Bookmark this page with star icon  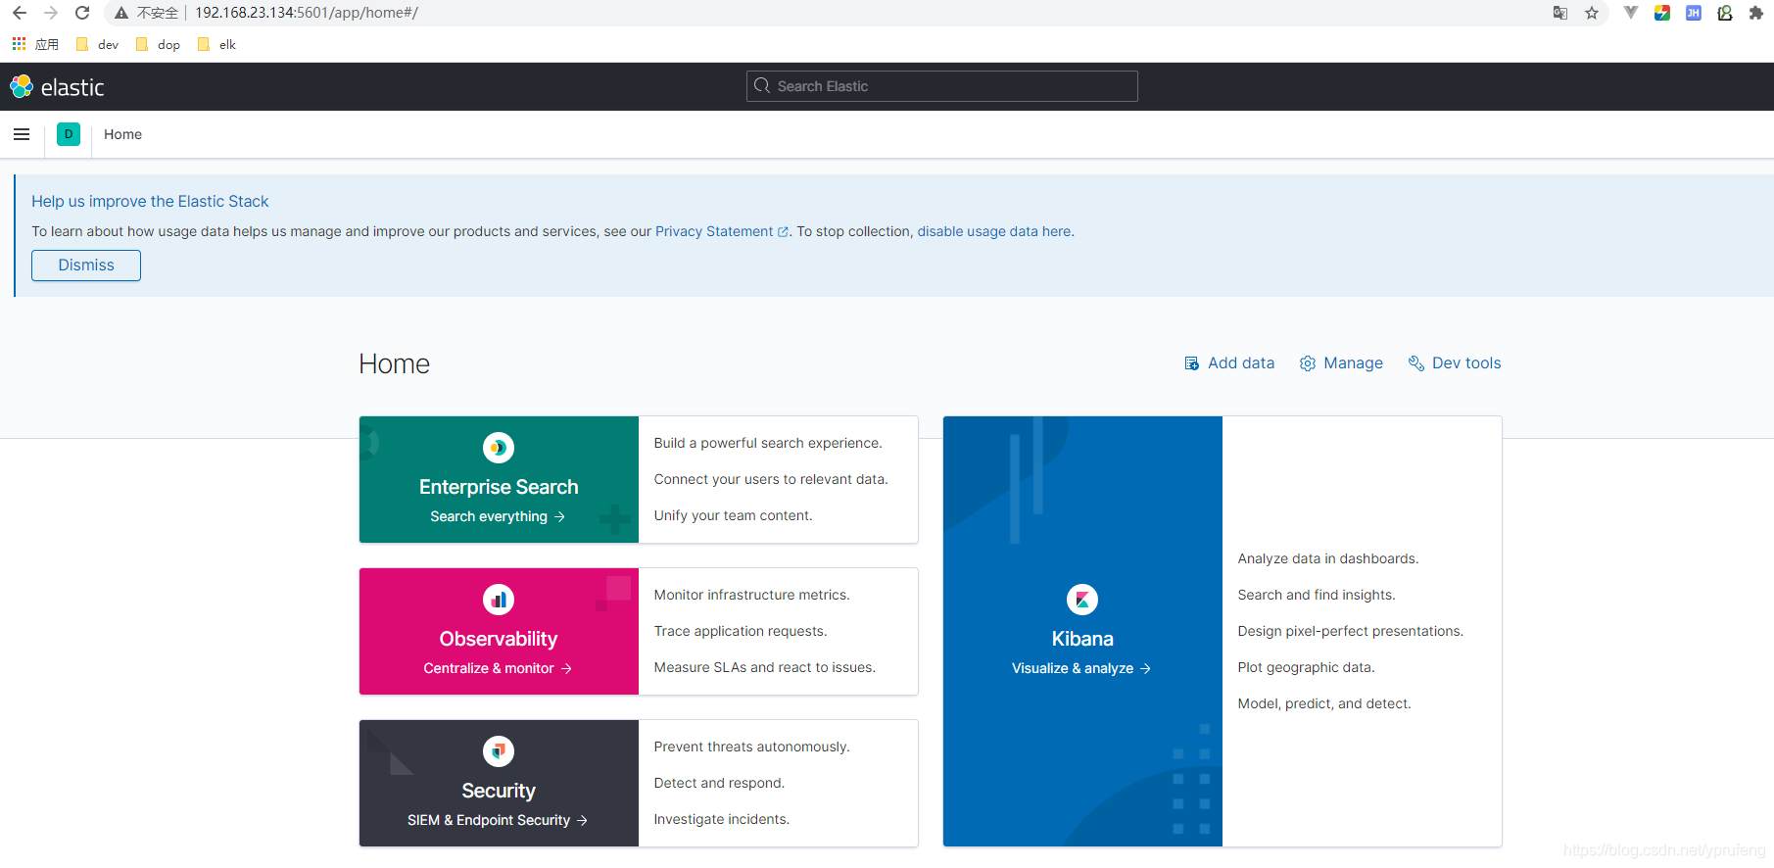[x=1592, y=13]
